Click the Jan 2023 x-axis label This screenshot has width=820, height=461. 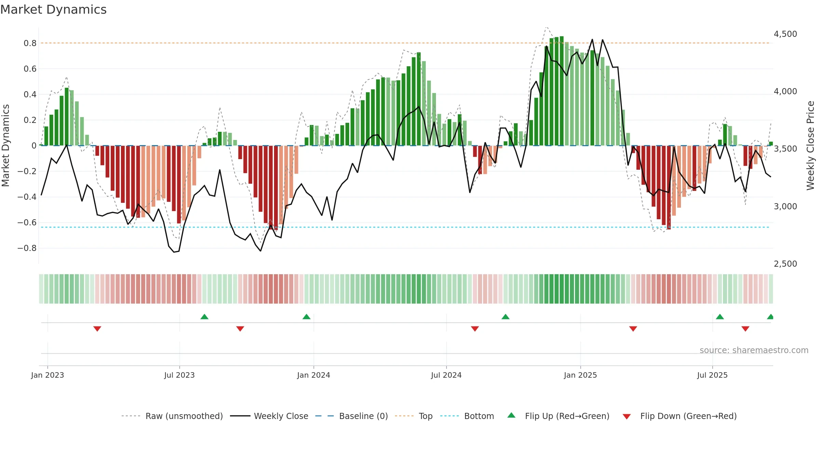tap(47, 375)
